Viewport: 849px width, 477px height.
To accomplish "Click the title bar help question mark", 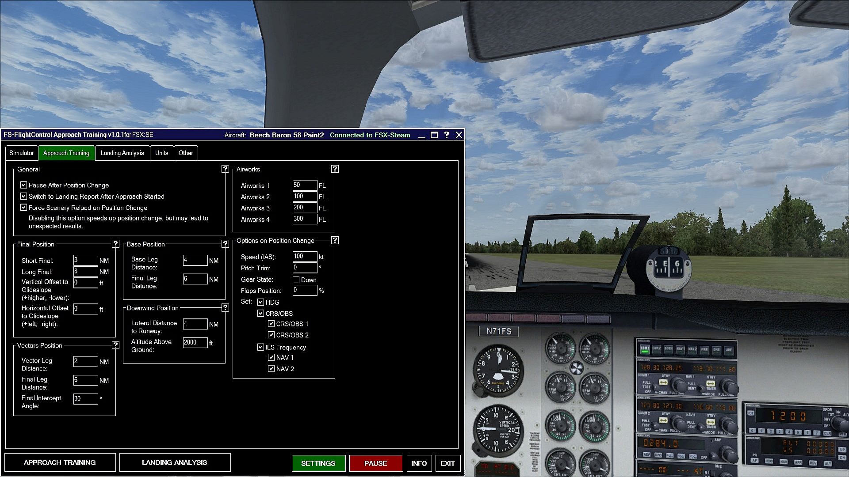I will pos(447,135).
